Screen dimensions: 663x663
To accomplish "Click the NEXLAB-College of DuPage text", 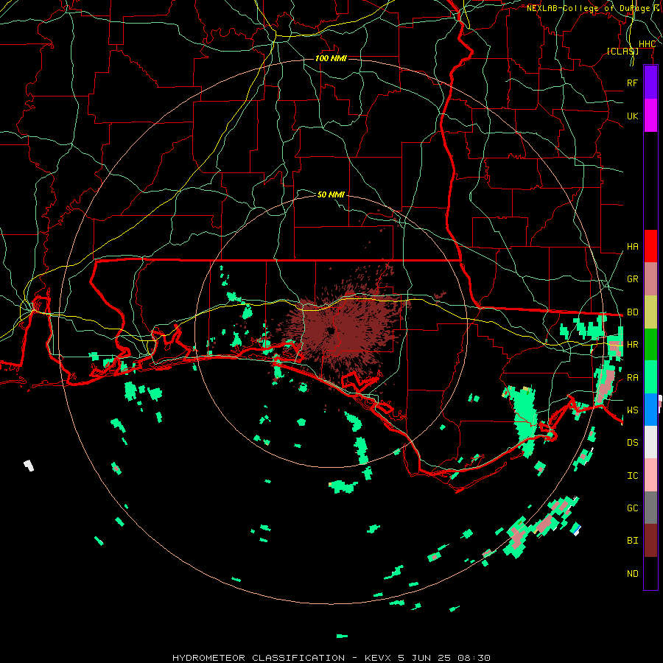I will (588, 8).
